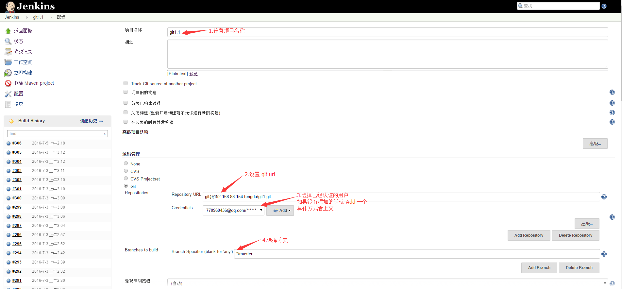Click the Branch Specifier input field

(417, 254)
